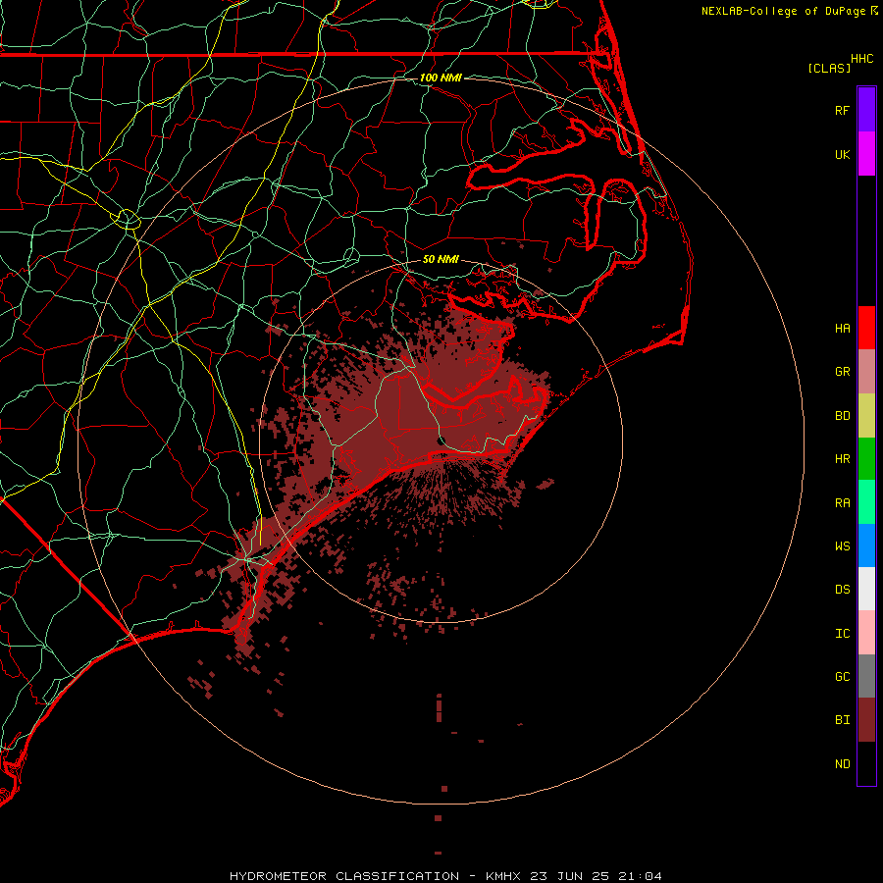Screen dimensions: 883x883
Task: Click the UK legend label
Action: (x=842, y=154)
